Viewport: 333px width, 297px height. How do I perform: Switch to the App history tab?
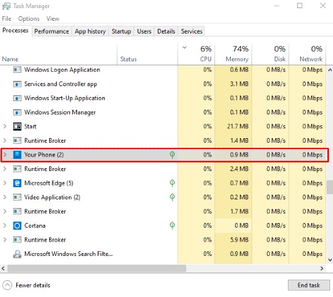tap(90, 31)
